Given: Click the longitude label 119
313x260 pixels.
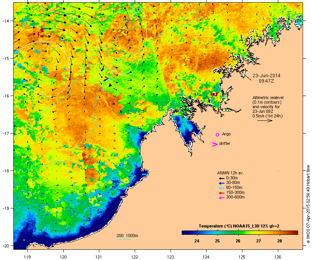Looking at the screenshot, I should coord(27,257).
